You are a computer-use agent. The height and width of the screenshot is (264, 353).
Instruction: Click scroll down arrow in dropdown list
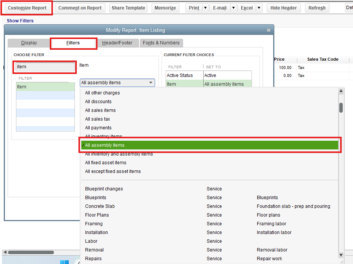341,255
